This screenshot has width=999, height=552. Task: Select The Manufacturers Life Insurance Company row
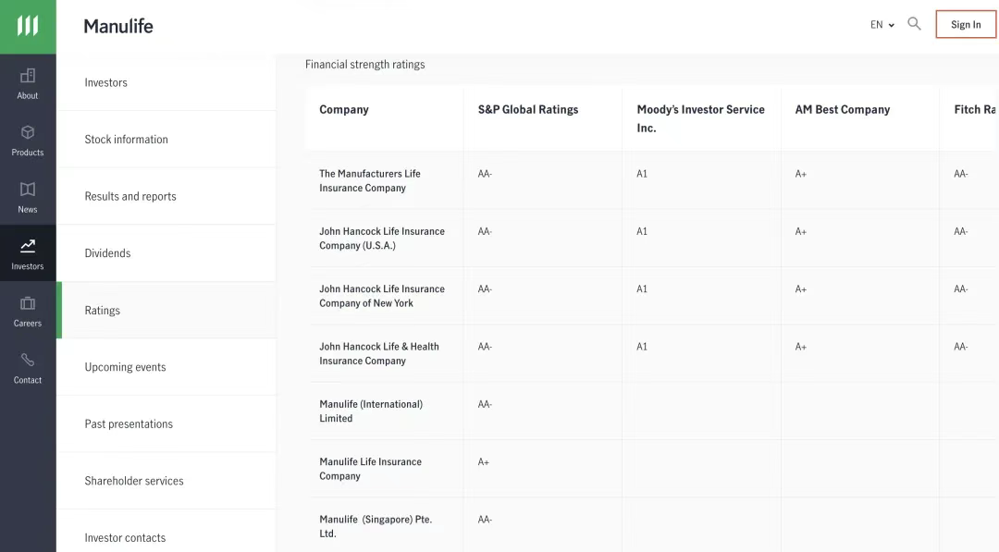[369, 181]
